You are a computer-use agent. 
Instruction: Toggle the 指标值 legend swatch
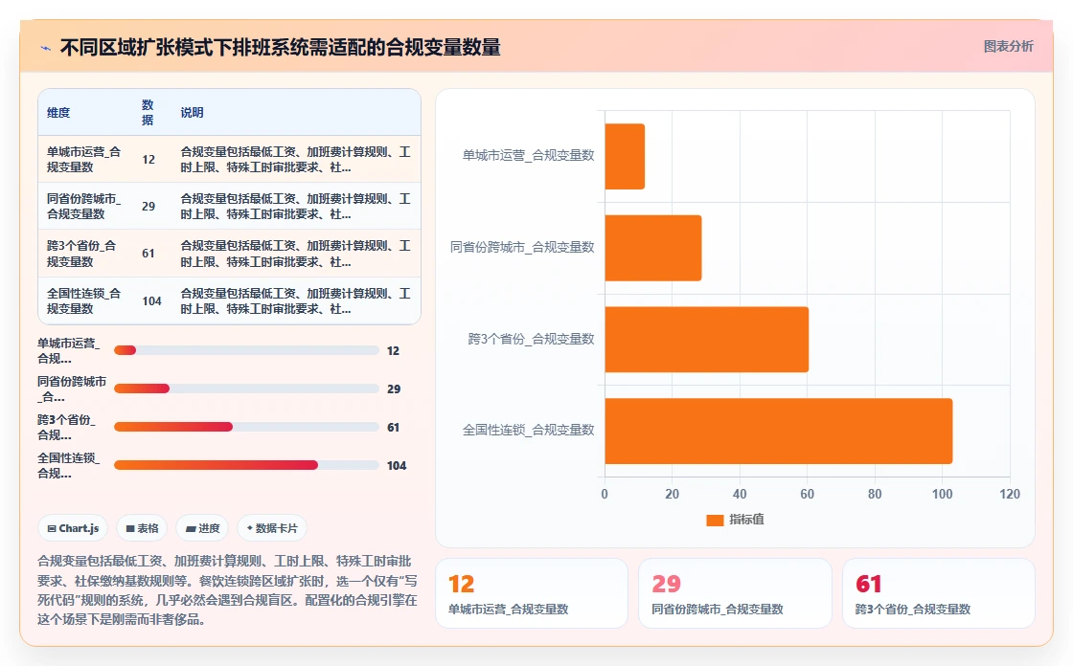(715, 520)
